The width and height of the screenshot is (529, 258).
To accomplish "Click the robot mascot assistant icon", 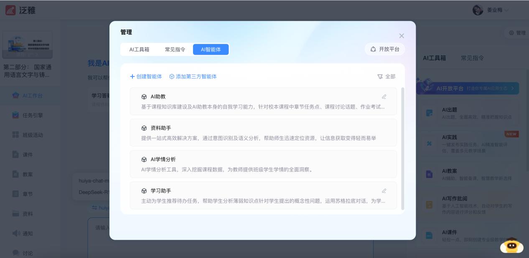I will point(511,245).
